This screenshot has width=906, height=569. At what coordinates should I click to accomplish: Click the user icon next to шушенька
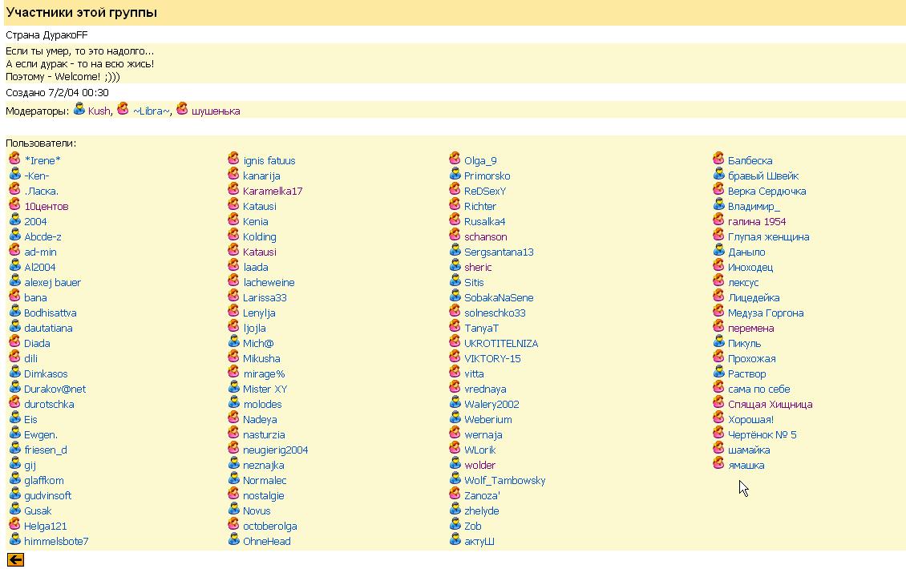[182, 110]
